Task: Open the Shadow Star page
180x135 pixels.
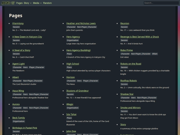Action: pyautogui.click(x=127, y=94)
